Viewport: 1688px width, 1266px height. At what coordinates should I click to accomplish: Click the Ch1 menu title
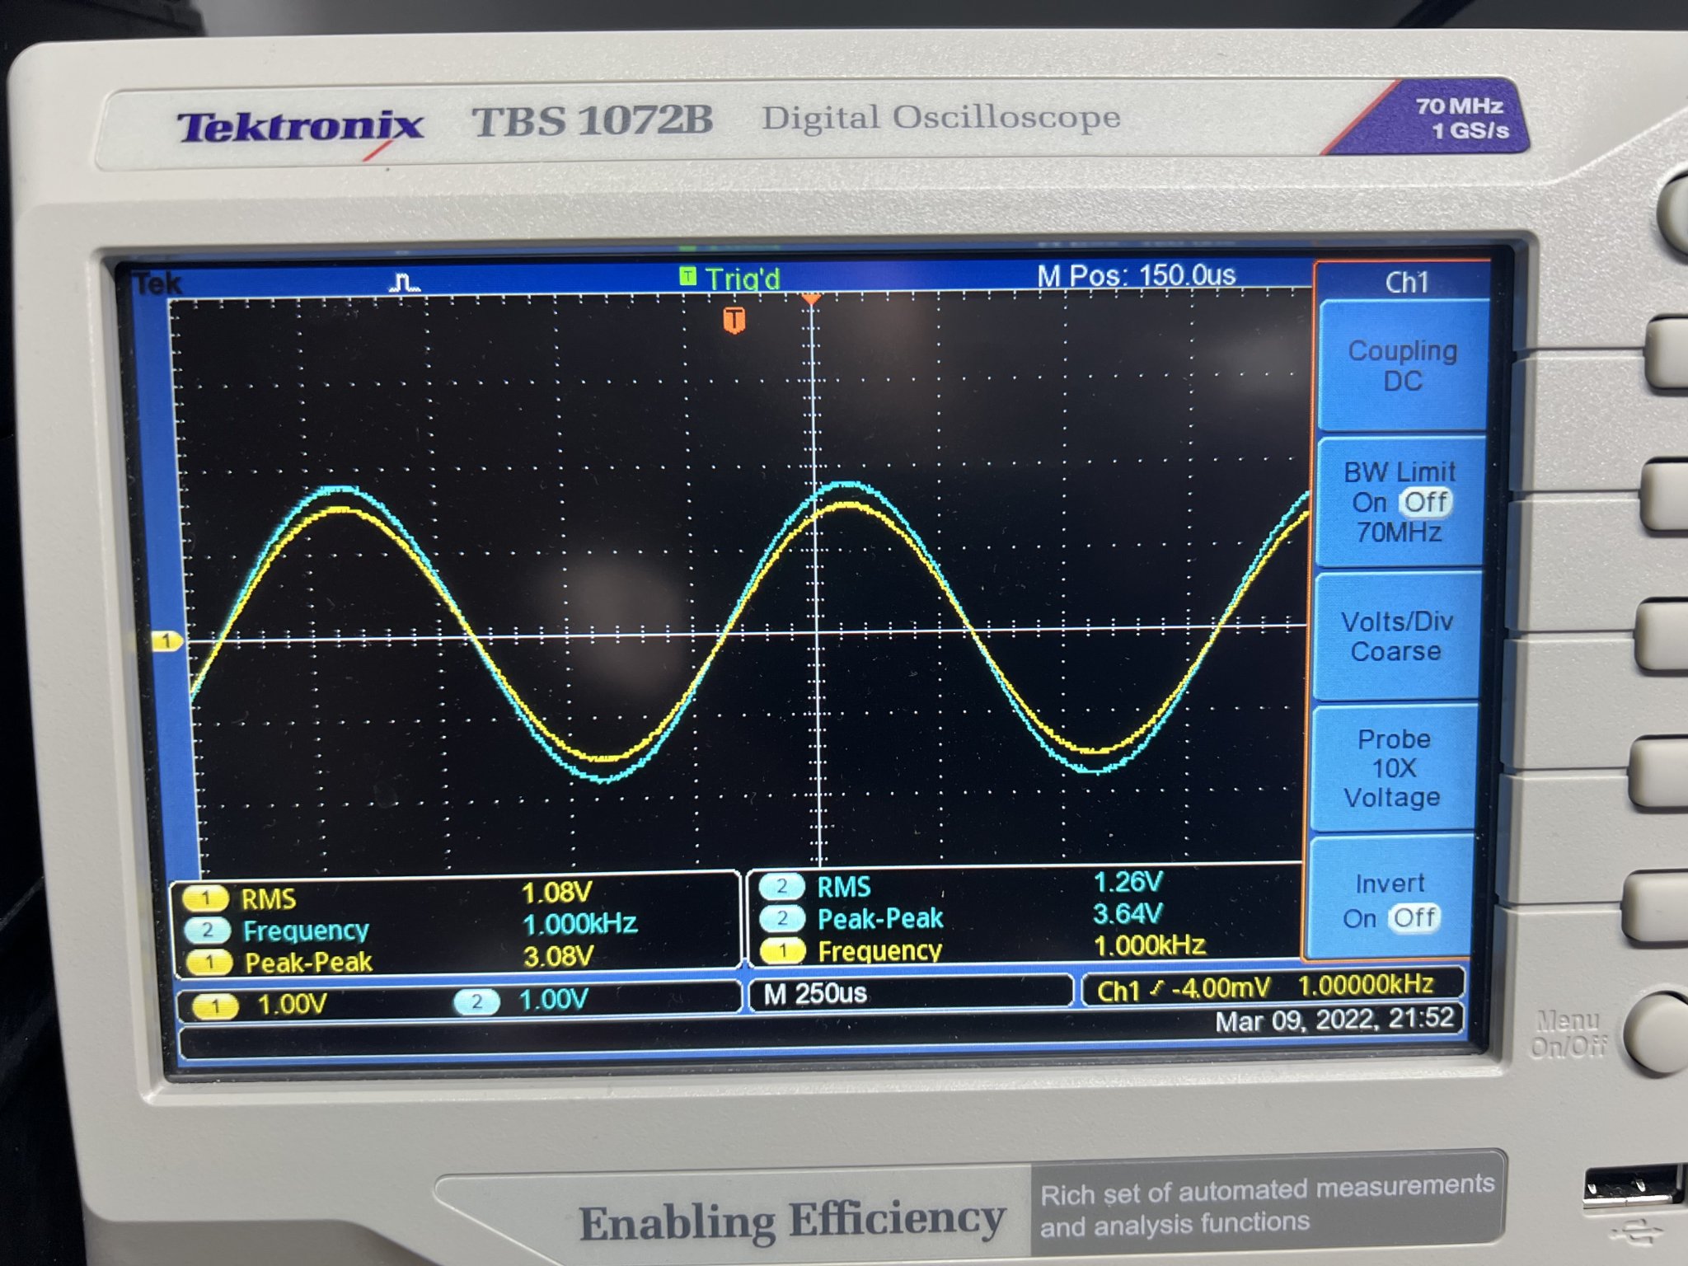[x=1406, y=283]
